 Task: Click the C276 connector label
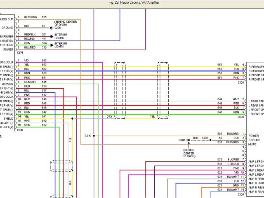(21, 130)
